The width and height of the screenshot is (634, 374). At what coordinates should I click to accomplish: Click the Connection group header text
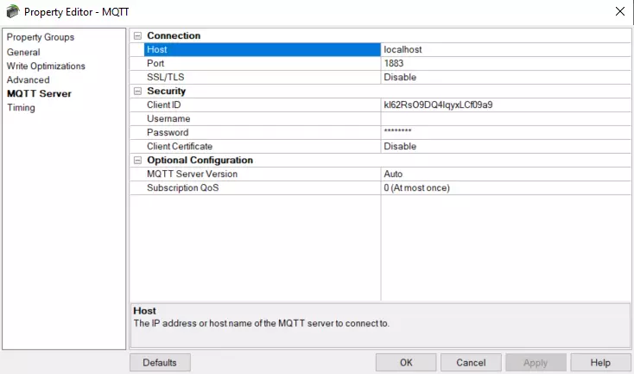coord(174,35)
